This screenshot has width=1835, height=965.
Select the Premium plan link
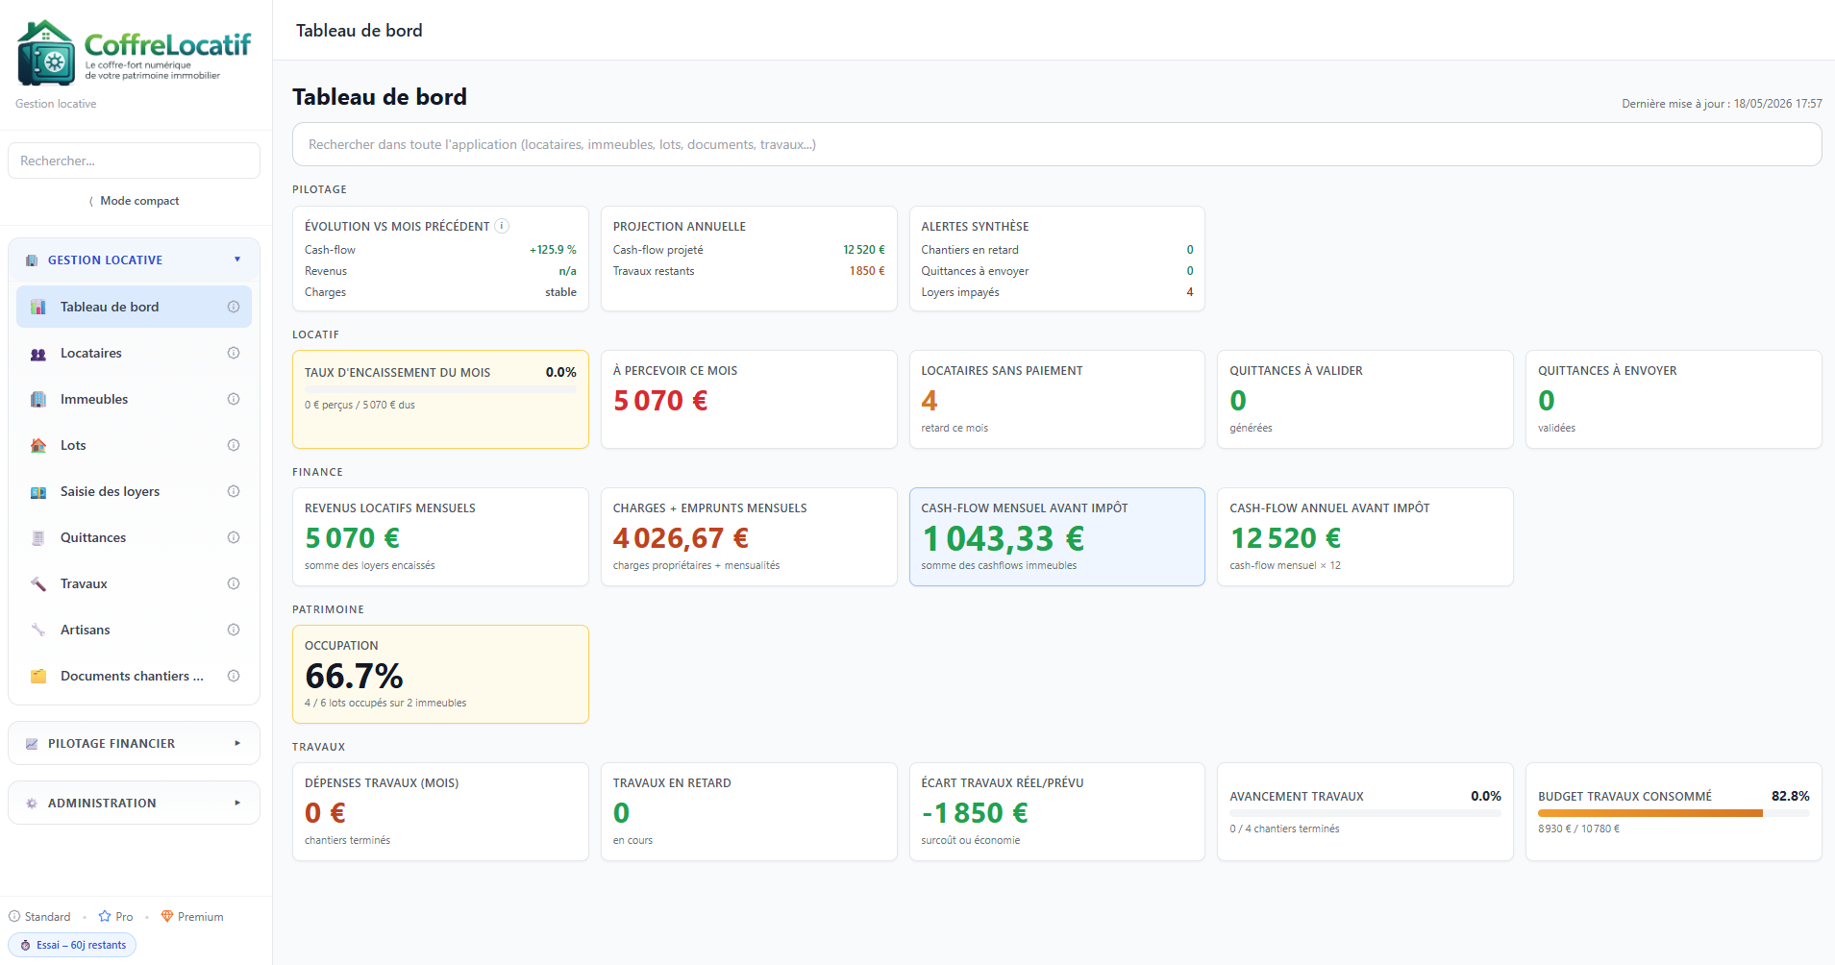(192, 916)
